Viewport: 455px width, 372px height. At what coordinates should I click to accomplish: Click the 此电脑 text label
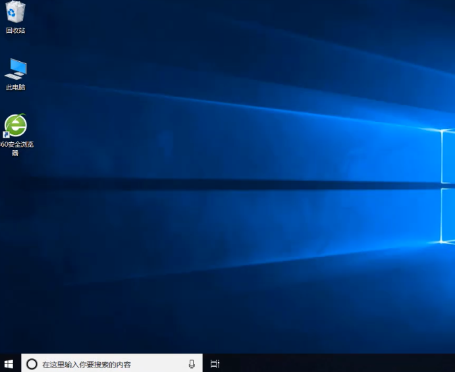point(15,88)
